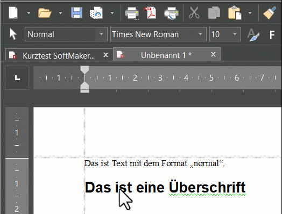Click the heading word "eine"
282x214 pixels.
tap(150, 188)
